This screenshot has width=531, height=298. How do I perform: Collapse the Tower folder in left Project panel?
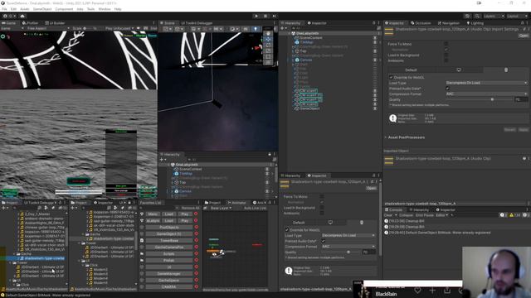tap(10, 262)
